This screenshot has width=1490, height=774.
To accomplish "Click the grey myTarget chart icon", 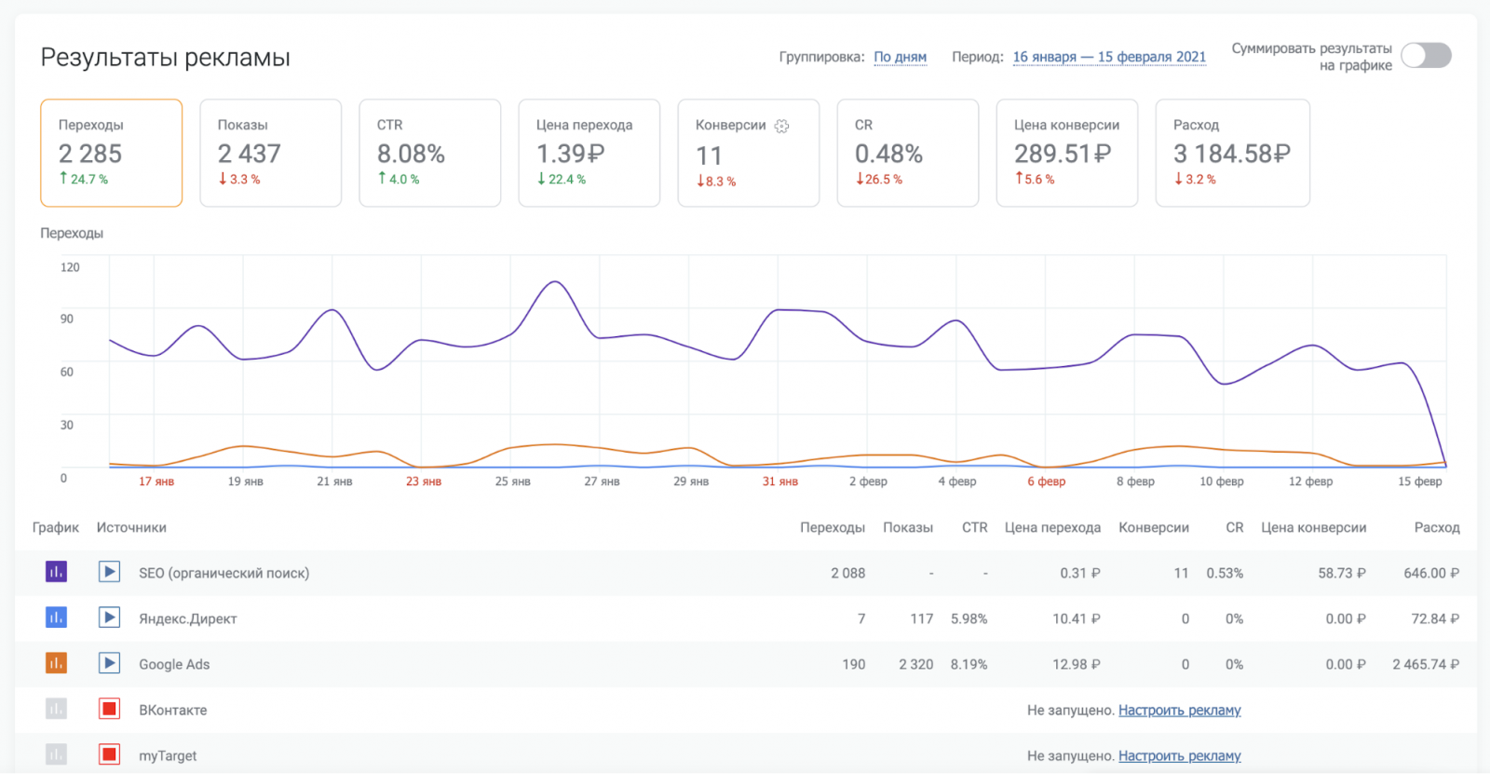I will click(x=56, y=754).
